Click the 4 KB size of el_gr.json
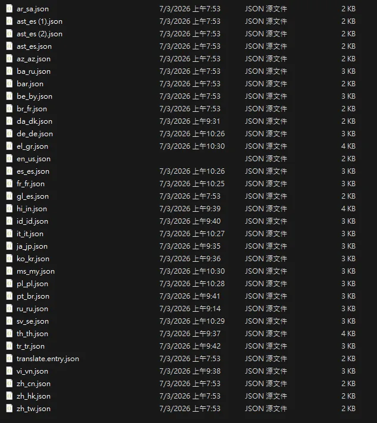 348,146
